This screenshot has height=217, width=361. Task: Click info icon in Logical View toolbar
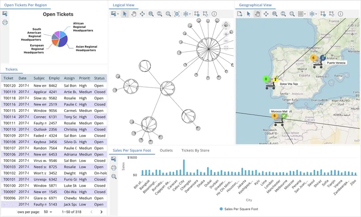214,14
